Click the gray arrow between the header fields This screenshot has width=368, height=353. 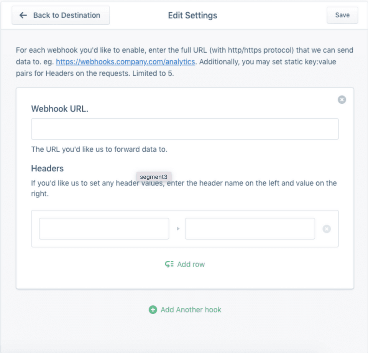coord(177,229)
